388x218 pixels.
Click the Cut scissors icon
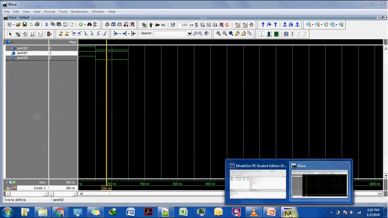tap(46, 25)
